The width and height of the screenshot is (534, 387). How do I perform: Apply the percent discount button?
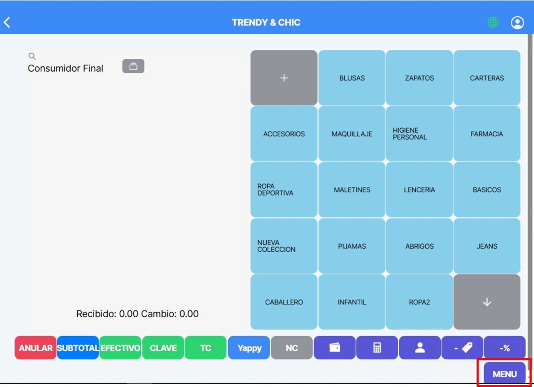tap(505, 348)
